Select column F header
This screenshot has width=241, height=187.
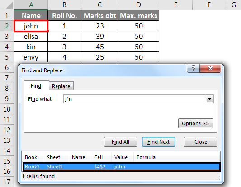pyautogui.click(x=209, y=5)
